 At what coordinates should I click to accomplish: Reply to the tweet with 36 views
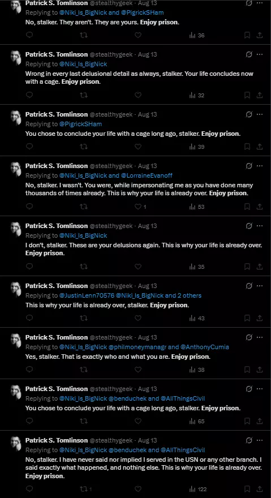coord(29,35)
